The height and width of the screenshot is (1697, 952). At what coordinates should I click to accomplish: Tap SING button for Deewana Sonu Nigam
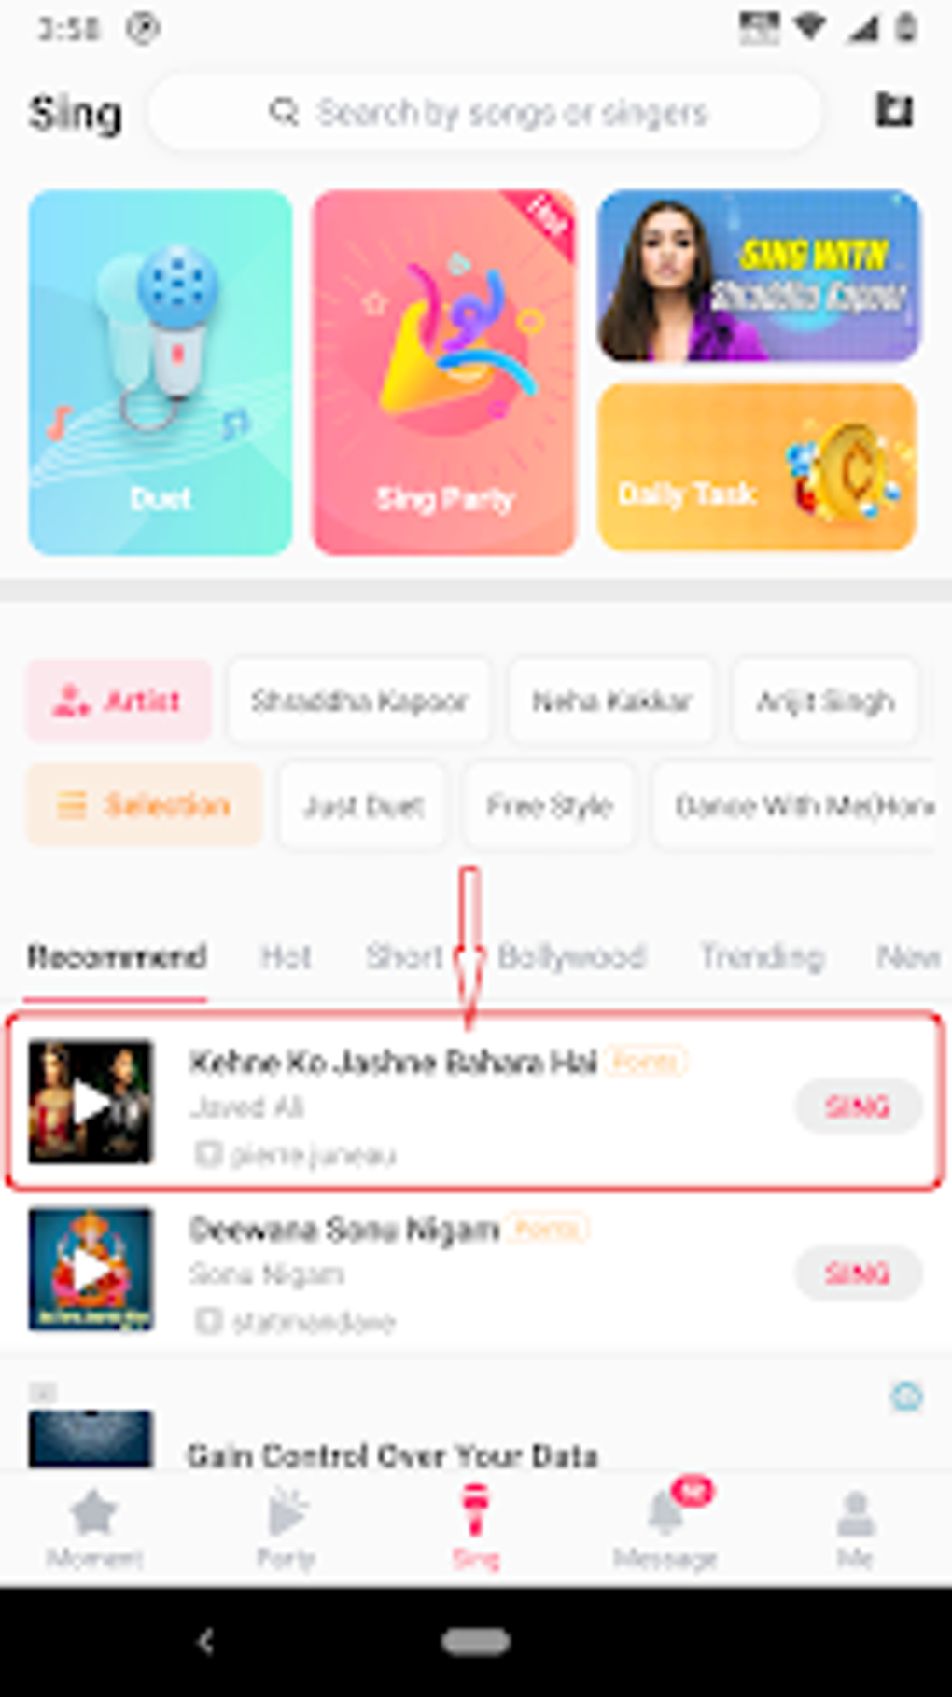pyautogui.click(x=858, y=1273)
